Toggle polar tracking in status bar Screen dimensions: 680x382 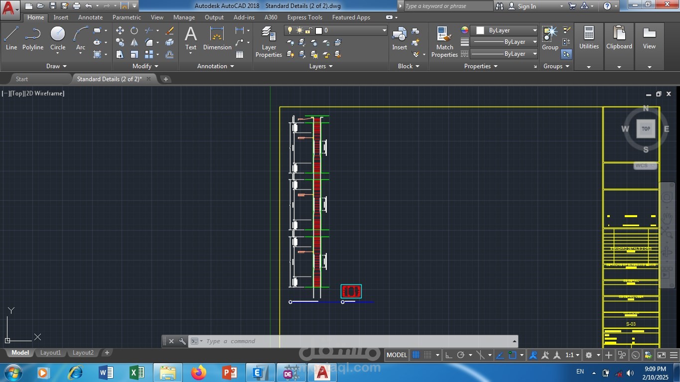pyautogui.click(x=461, y=355)
